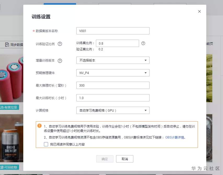Click help icon beside 训练集比例 field

(x=143, y=43)
